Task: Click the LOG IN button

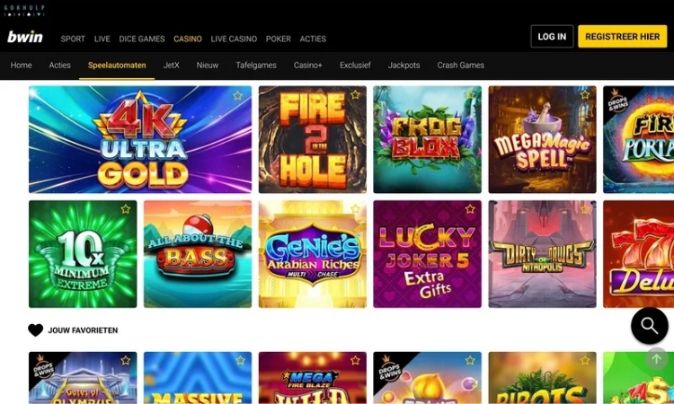Action: 552,37
